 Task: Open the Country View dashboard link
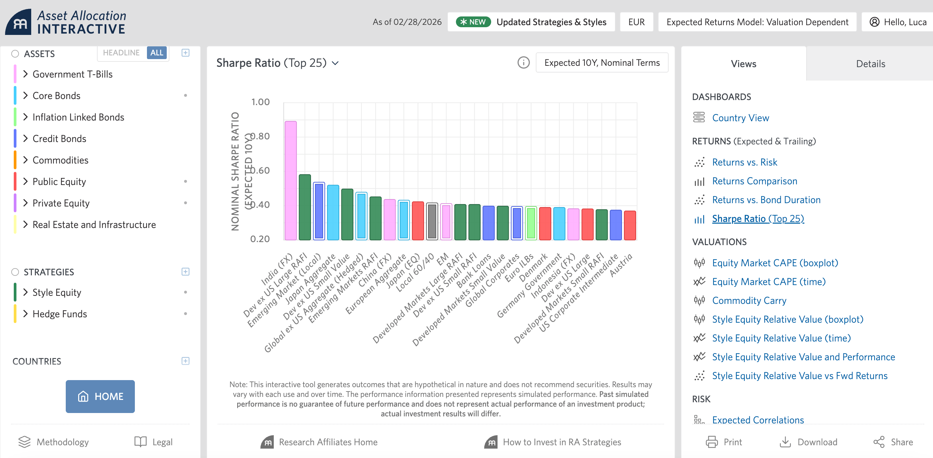740,118
